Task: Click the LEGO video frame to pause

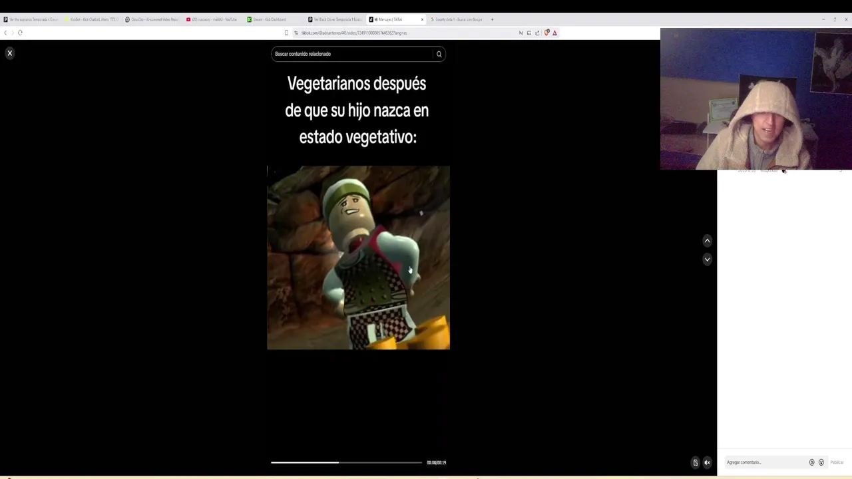Action: click(358, 257)
